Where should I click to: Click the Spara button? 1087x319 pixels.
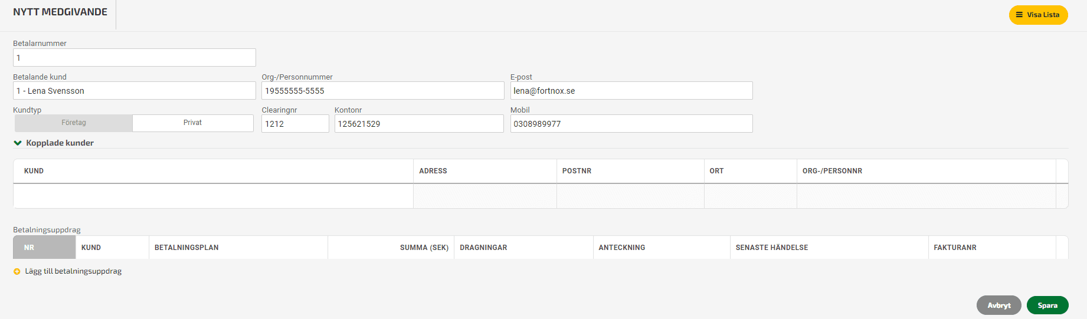point(1047,305)
